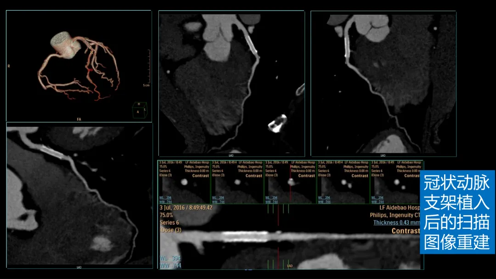
Task: Select the fifth cross-section thumbnail
Action: 396,182
